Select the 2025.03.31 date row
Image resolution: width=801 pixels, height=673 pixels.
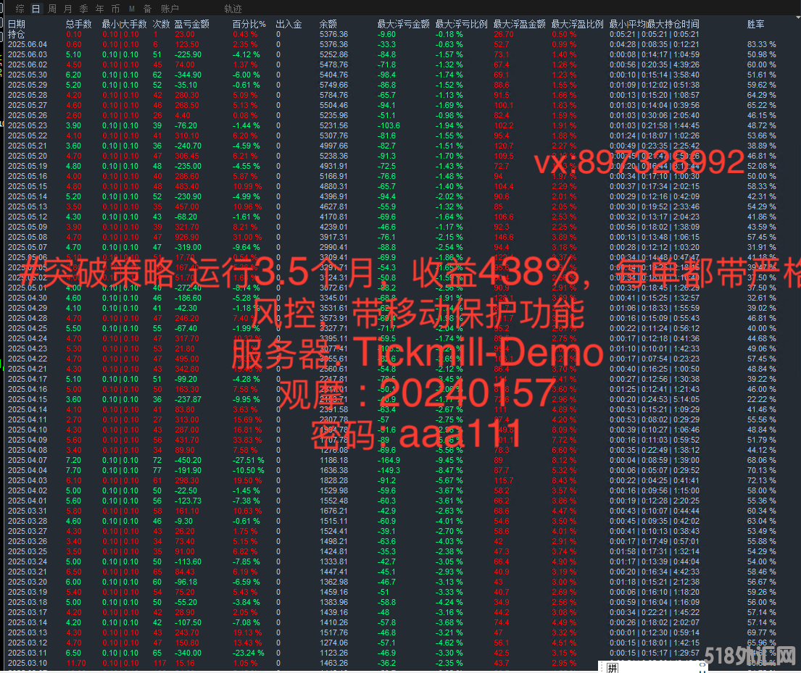coord(28,511)
